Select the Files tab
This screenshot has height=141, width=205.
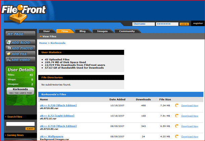(x=65, y=31)
